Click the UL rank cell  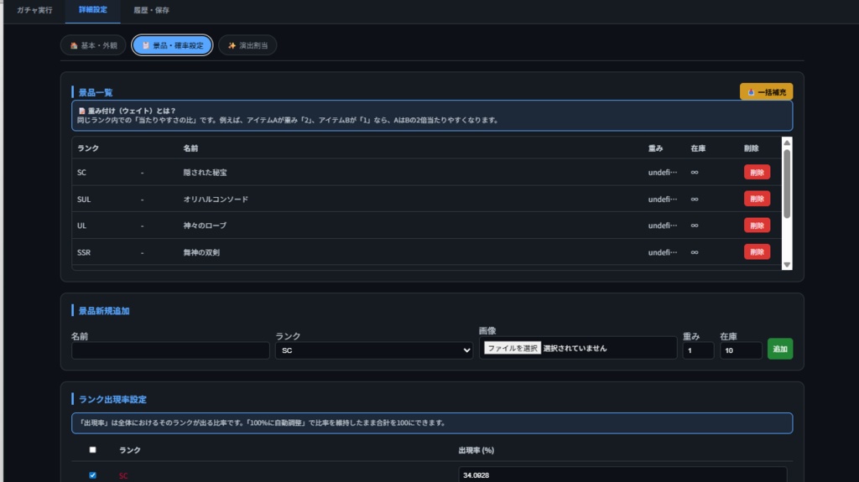tap(81, 225)
